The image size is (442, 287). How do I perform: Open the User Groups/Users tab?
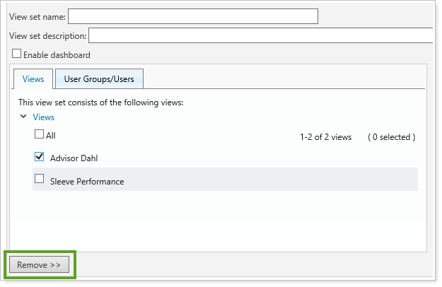point(99,79)
